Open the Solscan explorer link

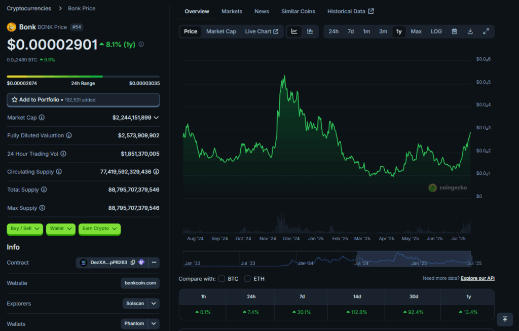point(135,304)
